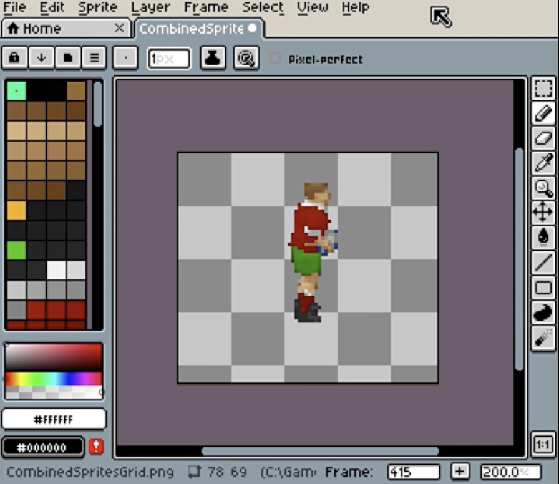559x484 pixels.
Task: Toggle the palette lock button
Action: click(x=14, y=58)
